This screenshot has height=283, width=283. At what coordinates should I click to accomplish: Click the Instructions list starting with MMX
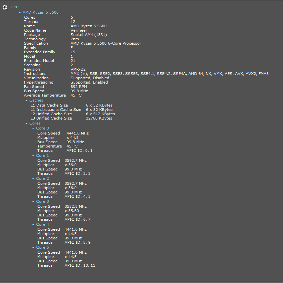[169, 74]
